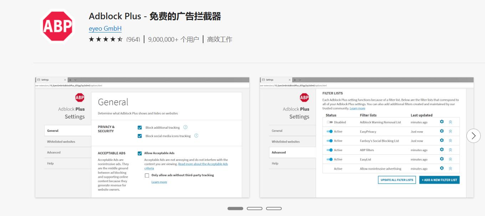This screenshot has width=485, height=216.
Task: Click info icon beside social media icons tracking
Action: click(196, 136)
